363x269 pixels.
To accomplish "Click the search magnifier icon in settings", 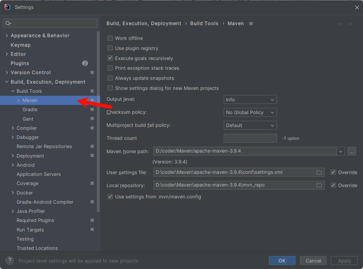I will [x=8, y=23].
